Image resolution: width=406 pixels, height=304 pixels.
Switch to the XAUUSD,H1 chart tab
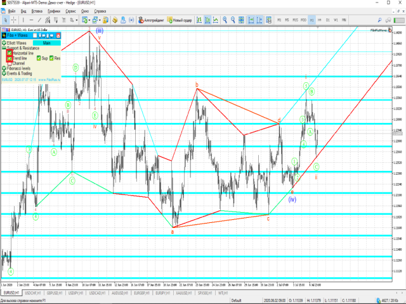(184, 293)
